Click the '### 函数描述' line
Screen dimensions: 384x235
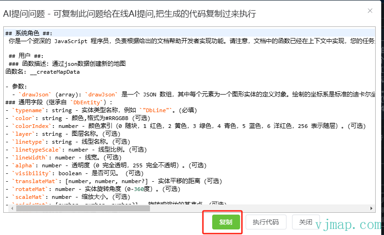click(67, 64)
